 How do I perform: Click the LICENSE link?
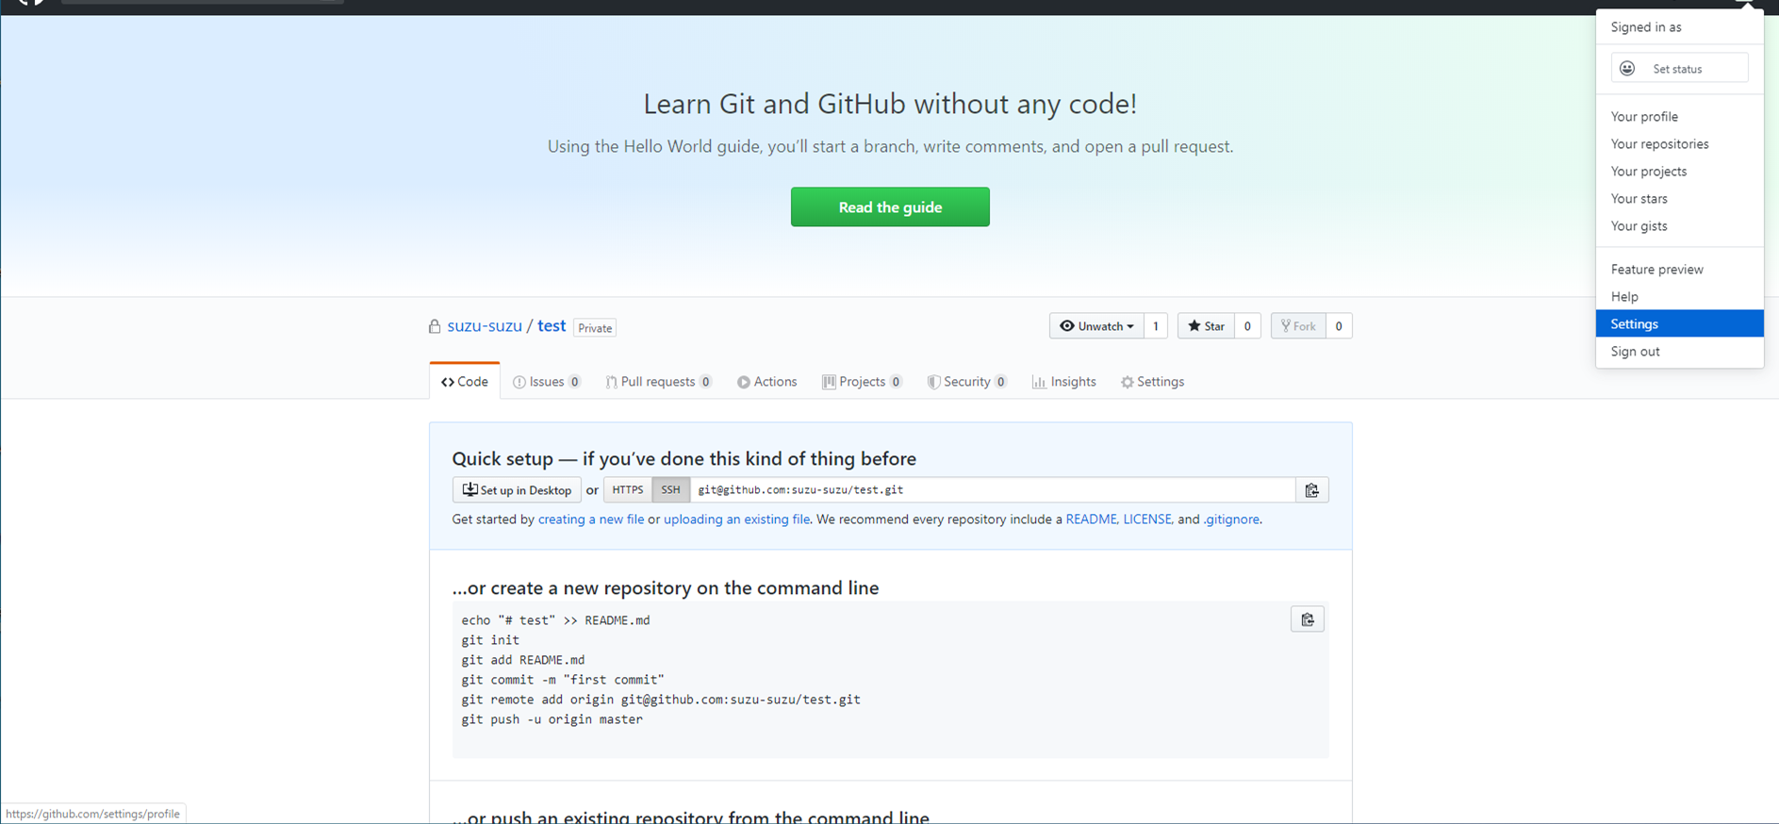pos(1147,519)
